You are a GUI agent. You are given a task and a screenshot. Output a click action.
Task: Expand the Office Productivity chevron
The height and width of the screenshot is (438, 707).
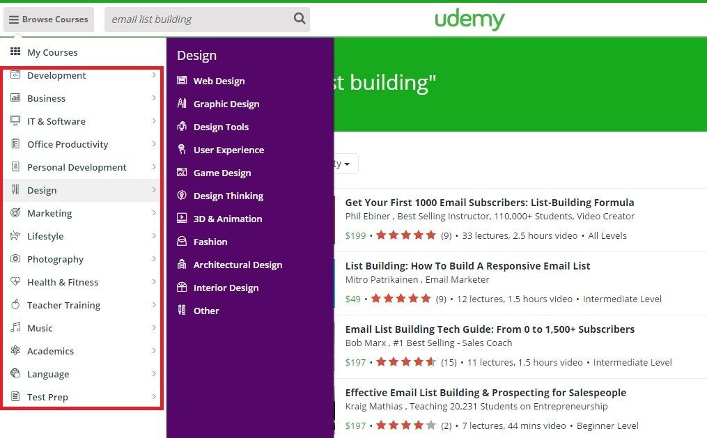click(x=154, y=143)
